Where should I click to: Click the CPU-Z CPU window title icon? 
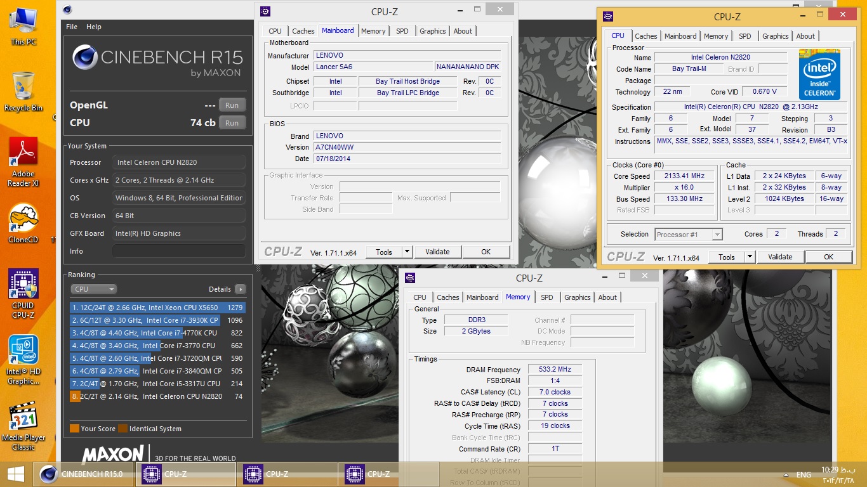[608, 16]
